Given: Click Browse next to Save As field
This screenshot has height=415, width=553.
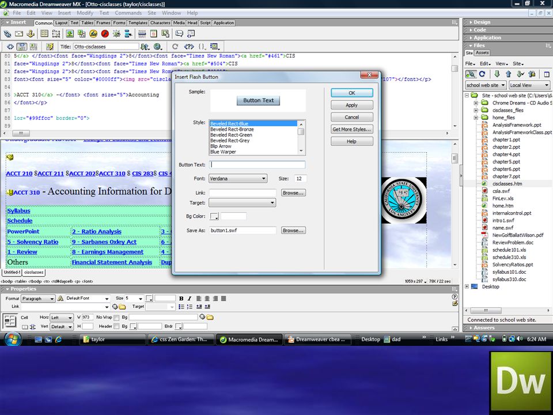Looking at the screenshot, I should point(293,231).
